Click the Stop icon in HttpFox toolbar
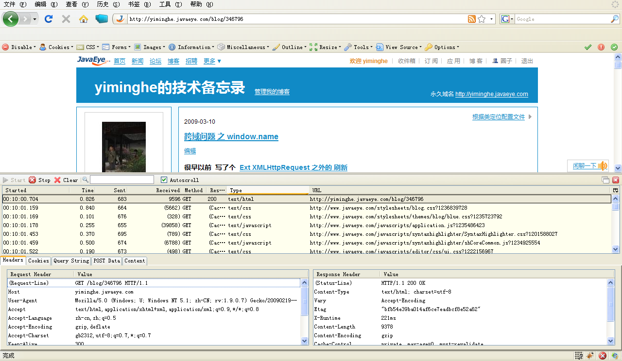This screenshot has width=622, height=361. [x=39, y=180]
